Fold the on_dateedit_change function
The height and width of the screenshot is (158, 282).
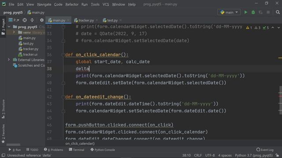point(63,97)
